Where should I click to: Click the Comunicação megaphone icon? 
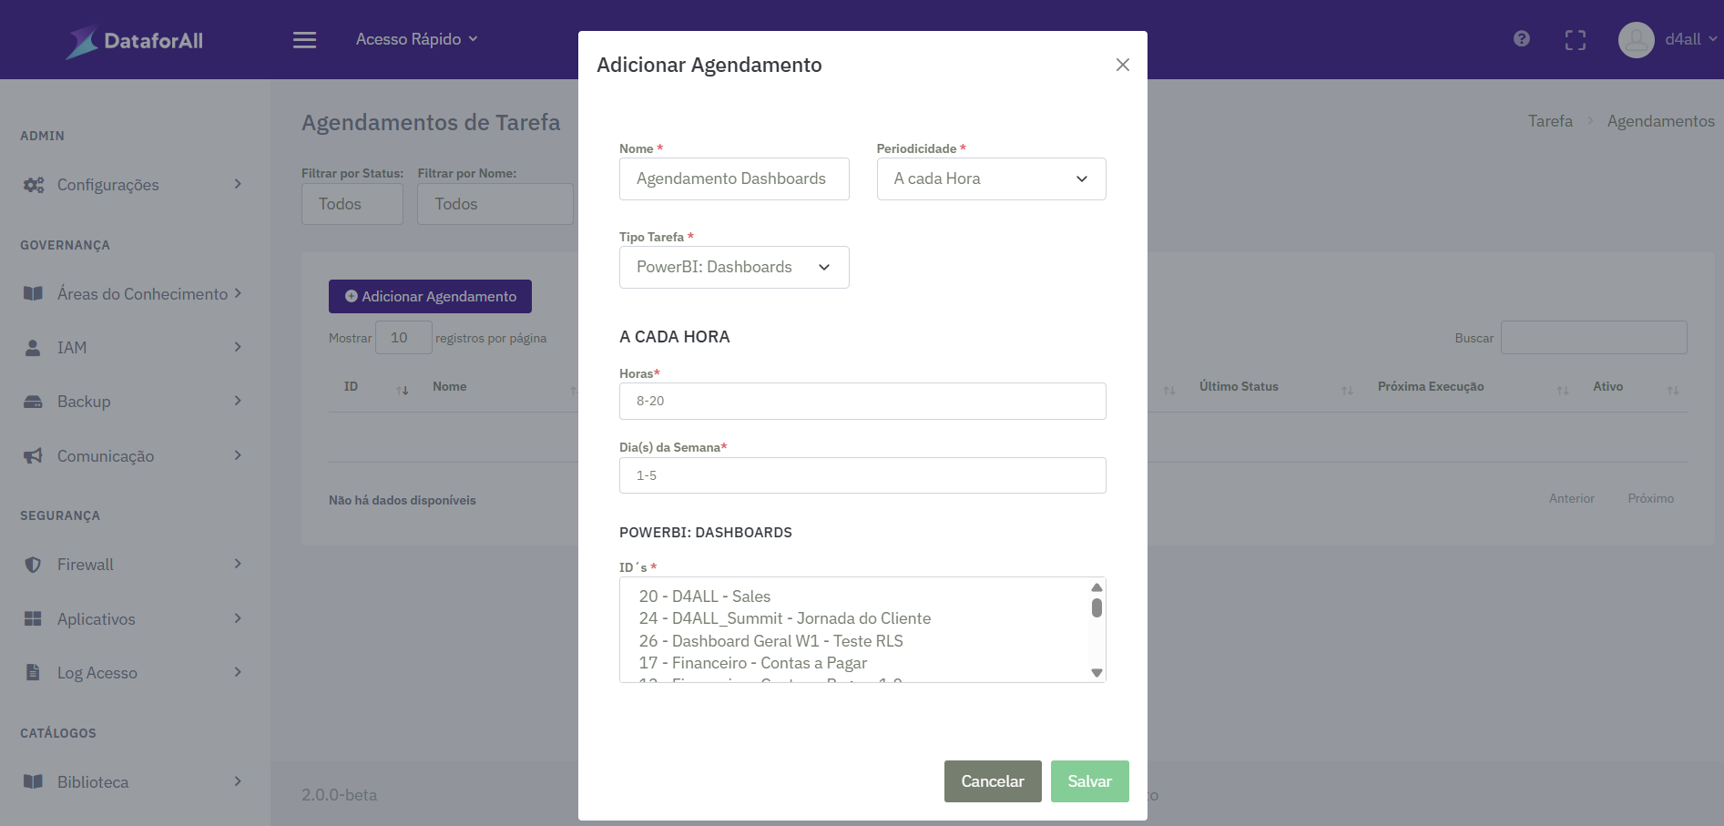click(33, 456)
